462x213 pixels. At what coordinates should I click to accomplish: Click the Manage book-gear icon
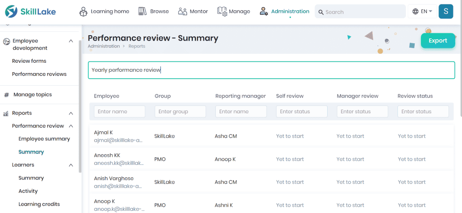pyautogui.click(x=222, y=11)
